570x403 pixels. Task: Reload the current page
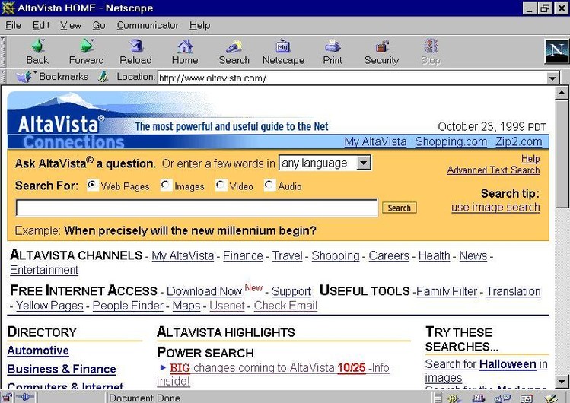135,47
